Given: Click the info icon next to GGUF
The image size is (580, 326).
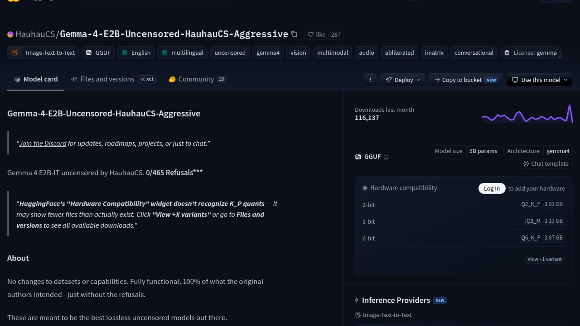Looking at the screenshot, I should (386, 157).
